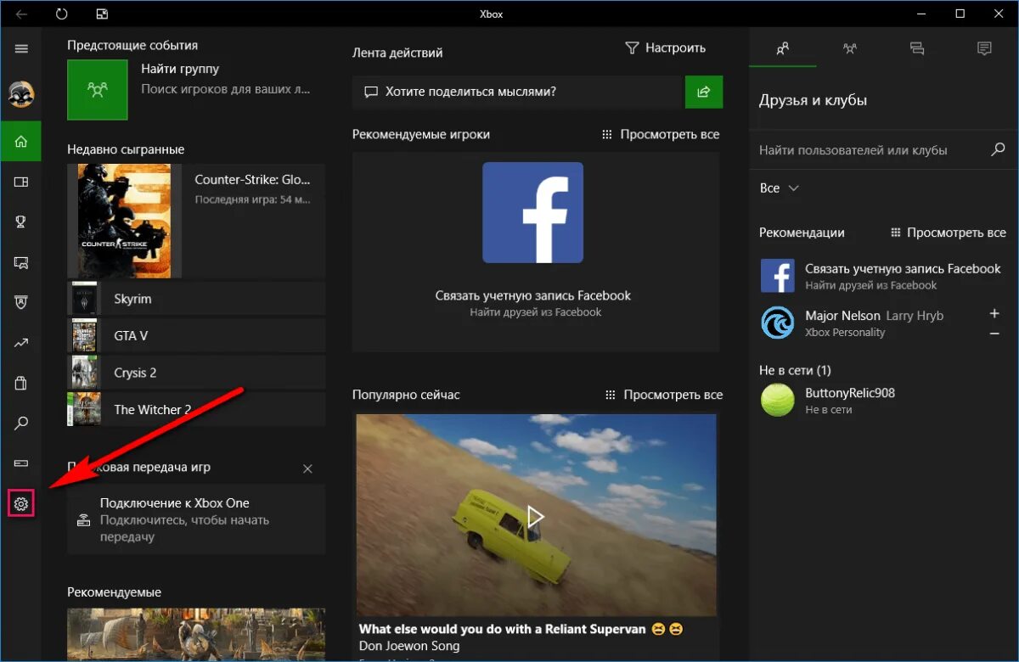Click the Facebook link in the friends recommendations

point(883,276)
